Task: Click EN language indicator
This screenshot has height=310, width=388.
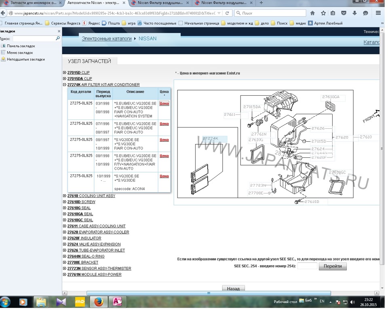Action: click(x=322, y=301)
